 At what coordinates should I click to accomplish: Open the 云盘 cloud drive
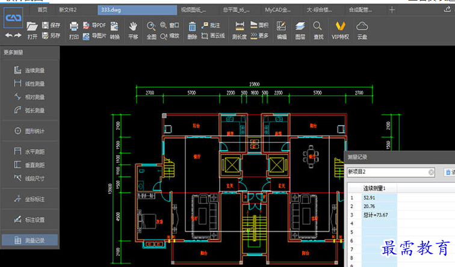(362, 31)
